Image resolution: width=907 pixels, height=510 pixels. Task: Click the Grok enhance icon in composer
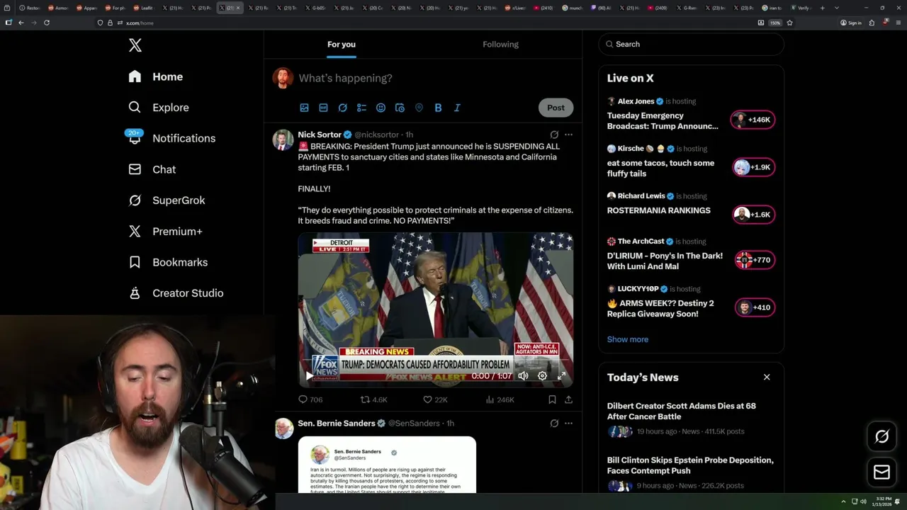342,108
